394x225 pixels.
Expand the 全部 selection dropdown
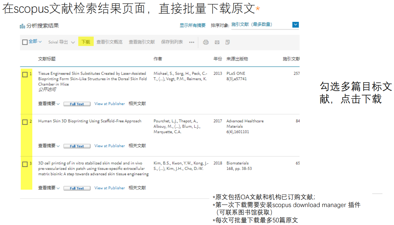point(40,42)
